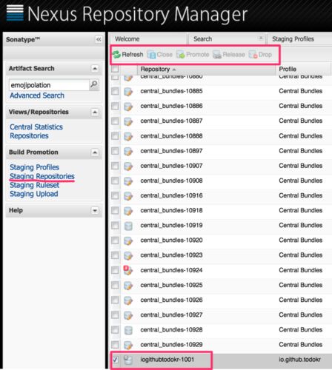Image resolution: width=332 pixels, height=370 pixels.
Task: Select the central_bundles-10897 row text
Action: pos(171,151)
